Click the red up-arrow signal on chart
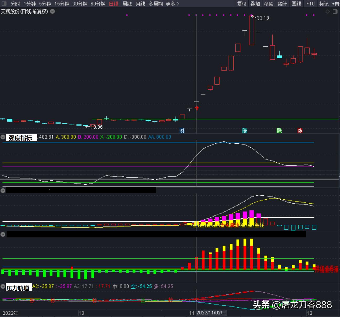This screenshot has height=317, width=340. [197, 108]
